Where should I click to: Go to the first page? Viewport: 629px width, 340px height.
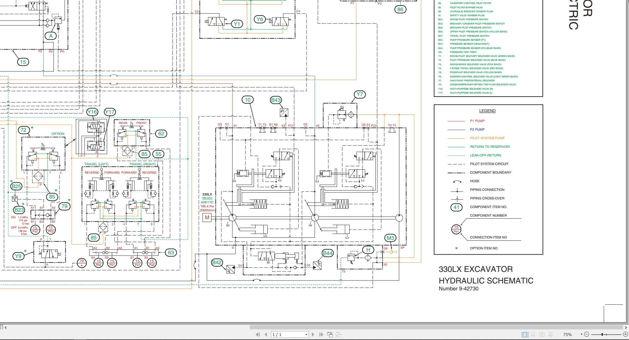(258, 335)
